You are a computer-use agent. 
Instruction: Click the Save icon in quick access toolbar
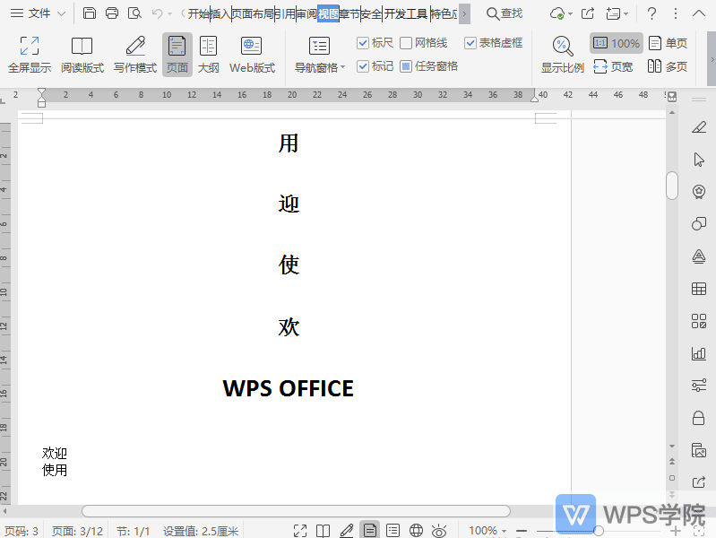point(90,13)
